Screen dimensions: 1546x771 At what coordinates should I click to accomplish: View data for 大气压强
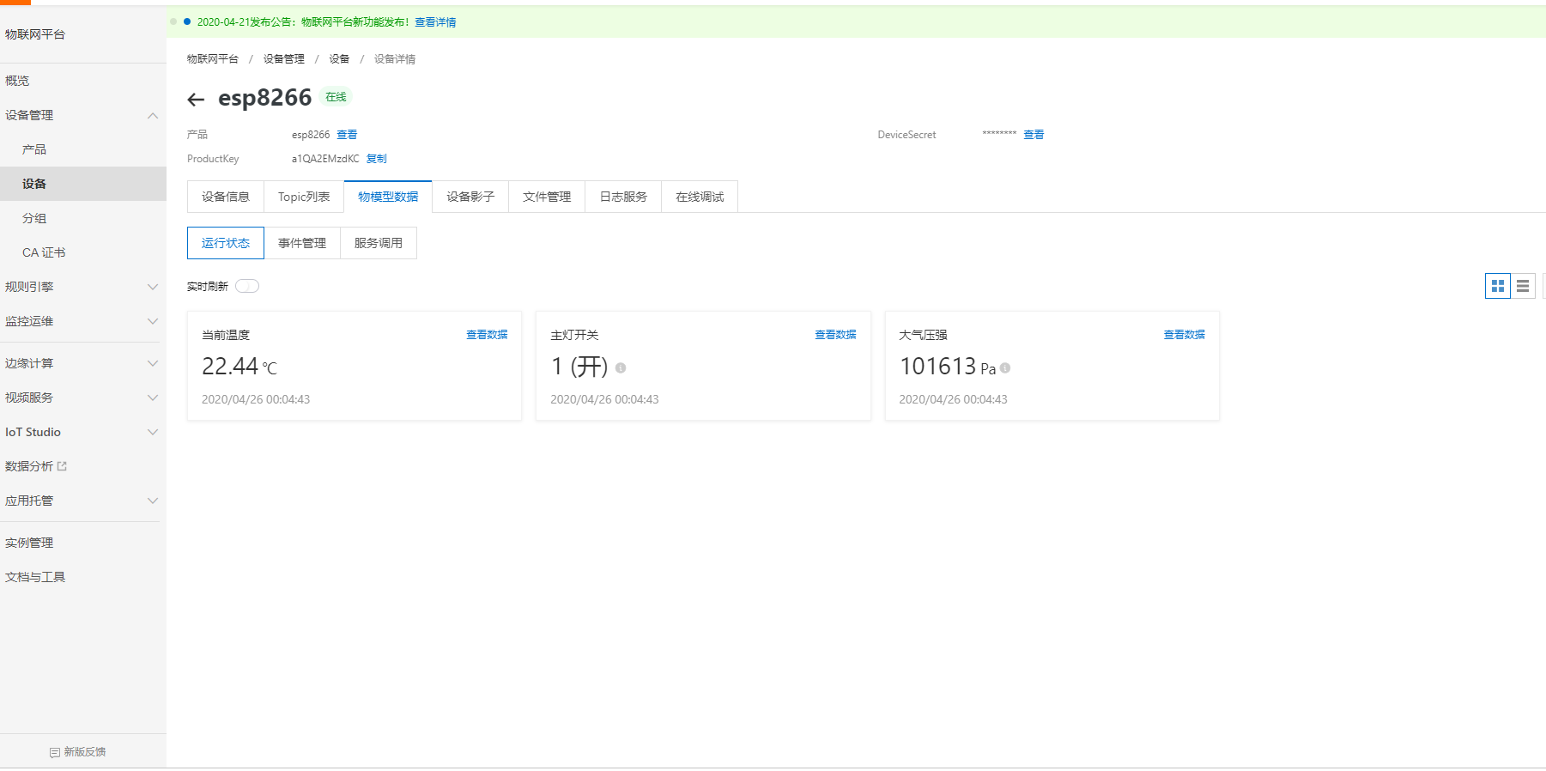1184,335
